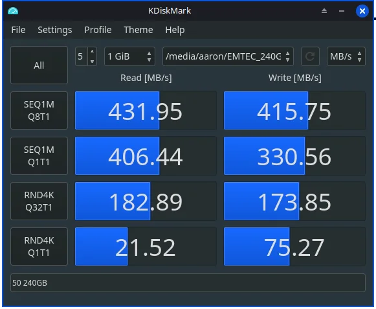Click the 21.52 read result
376x309 pixels.
click(146, 247)
